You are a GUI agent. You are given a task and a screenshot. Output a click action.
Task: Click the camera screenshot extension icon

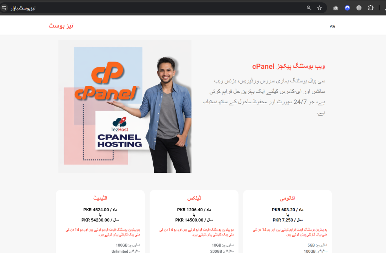335,8
